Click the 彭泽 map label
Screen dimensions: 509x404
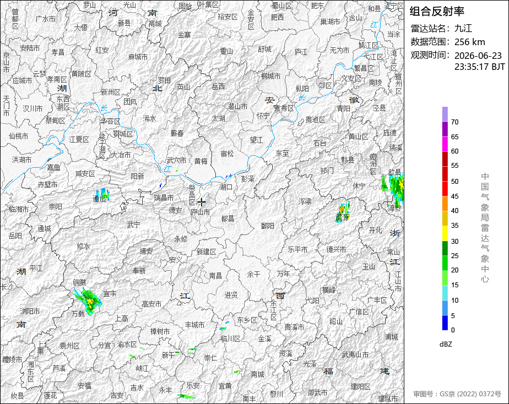pyautogui.click(x=248, y=179)
